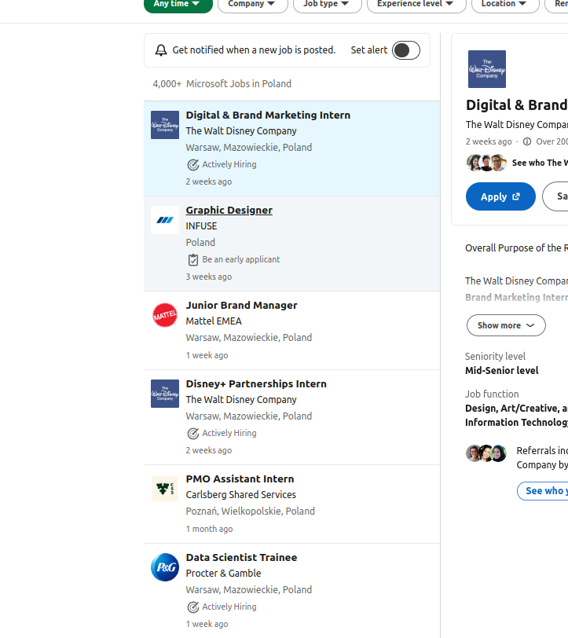Click the external link icon in Apply button

[516, 196]
